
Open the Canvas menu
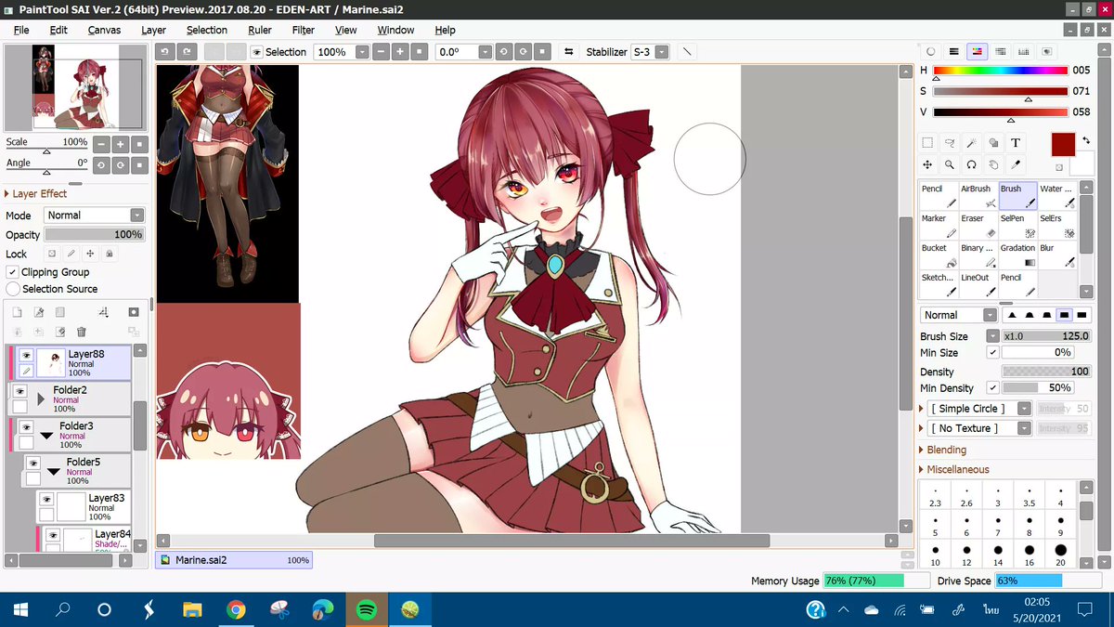104,30
